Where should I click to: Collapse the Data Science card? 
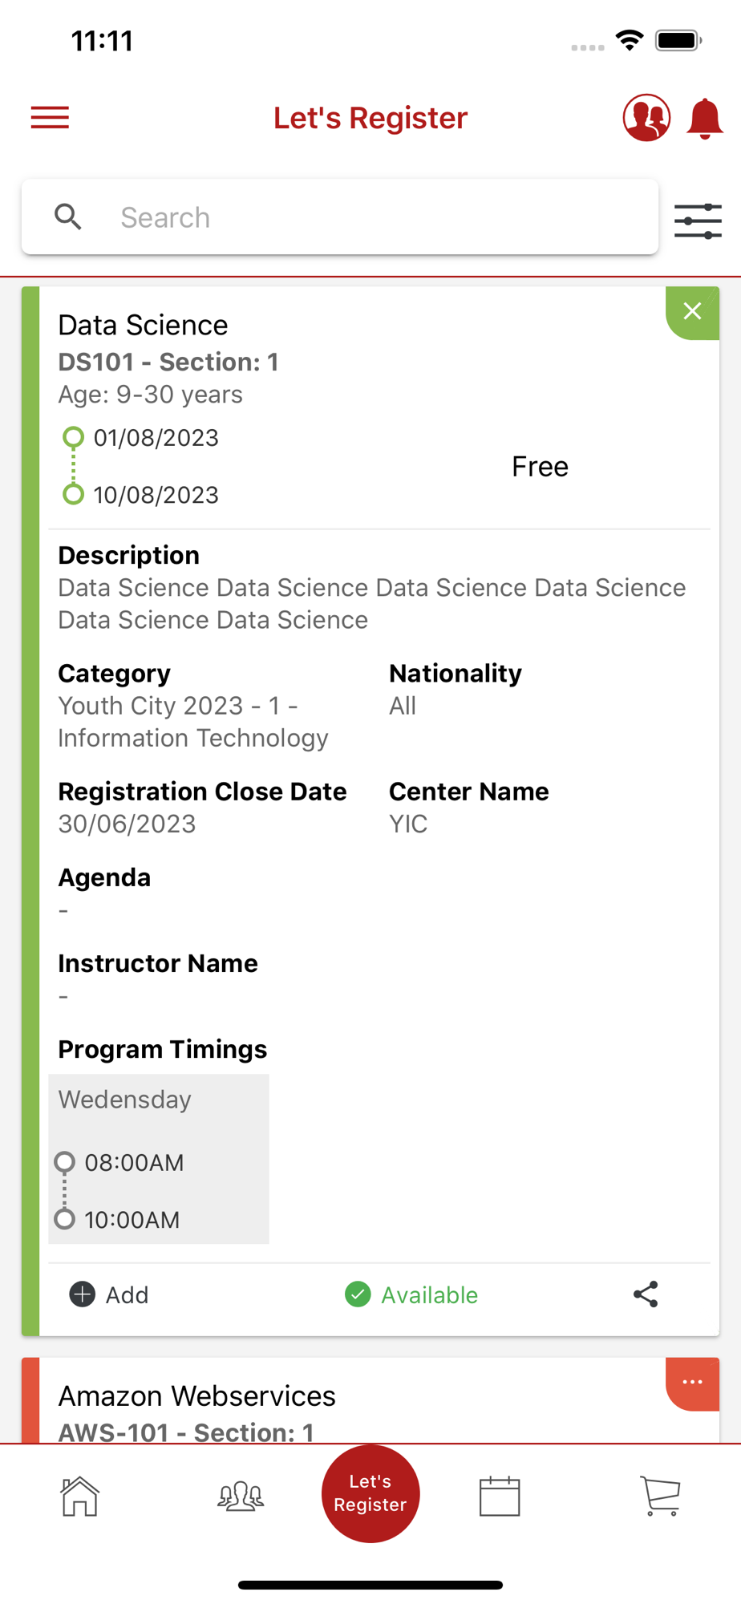tap(692, 312)
